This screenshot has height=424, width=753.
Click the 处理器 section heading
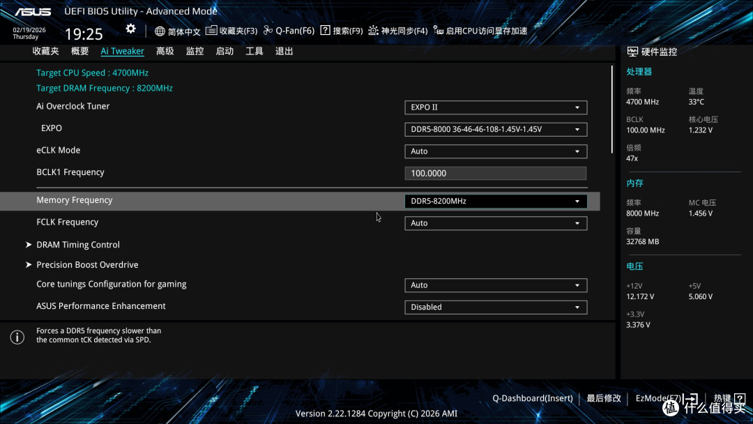pyautogui.click(x=639, y=72)
